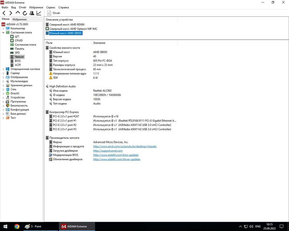This screenshot has height=231, width=289.
Task: Open Chrome from the taskbar
Action: (17, 226)
